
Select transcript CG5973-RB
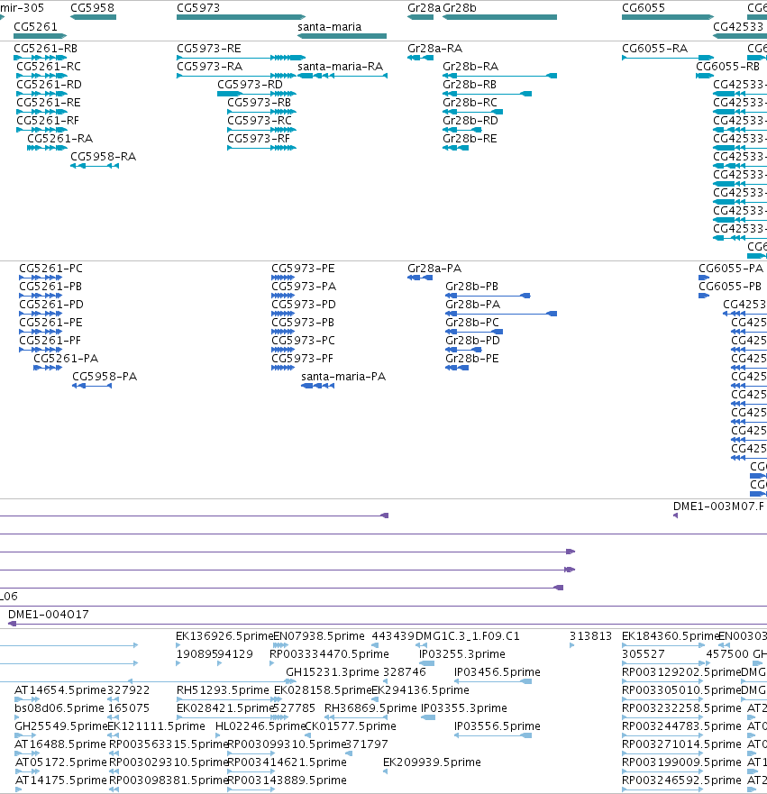tap(261, 112)
